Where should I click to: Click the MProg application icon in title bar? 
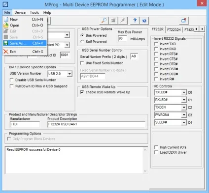[x=5, y=4]
